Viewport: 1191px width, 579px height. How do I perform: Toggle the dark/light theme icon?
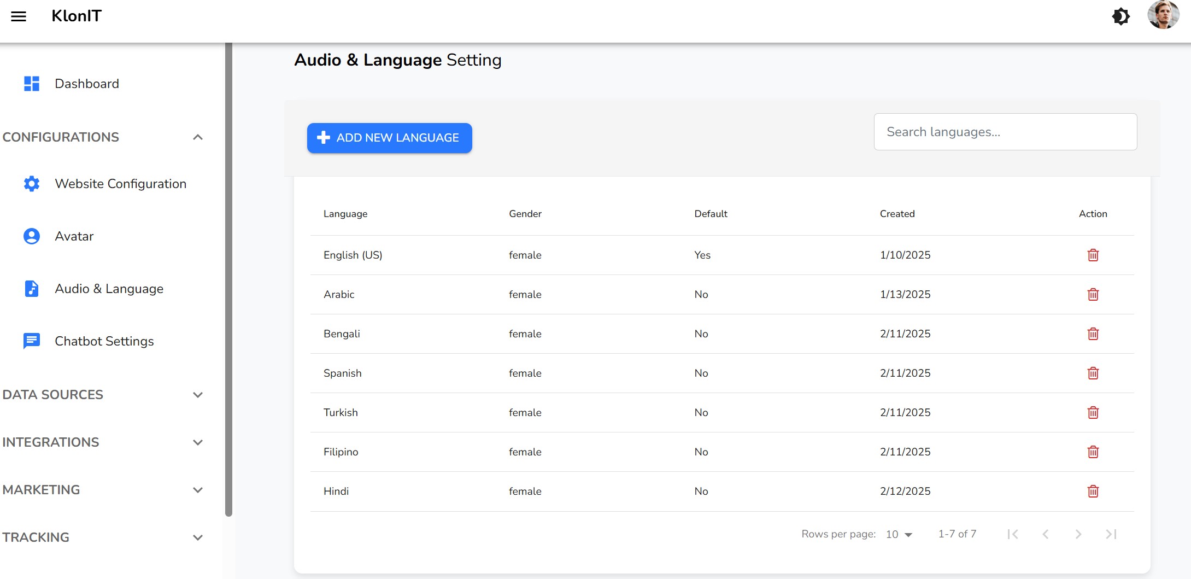point(1120,16)
